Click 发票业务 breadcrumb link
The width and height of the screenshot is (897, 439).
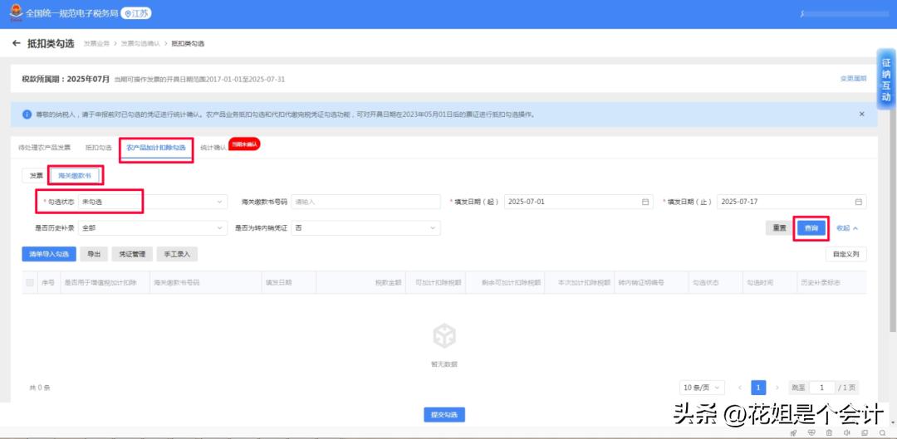pos(96,44)
